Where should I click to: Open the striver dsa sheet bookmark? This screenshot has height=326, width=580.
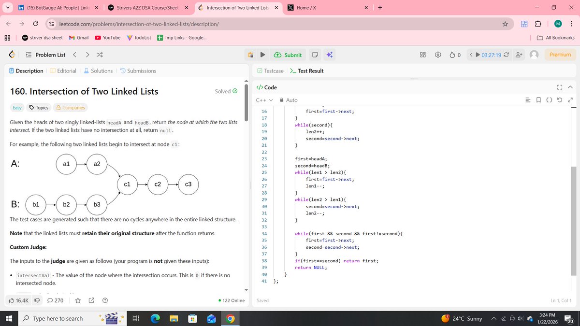point(42,38)
